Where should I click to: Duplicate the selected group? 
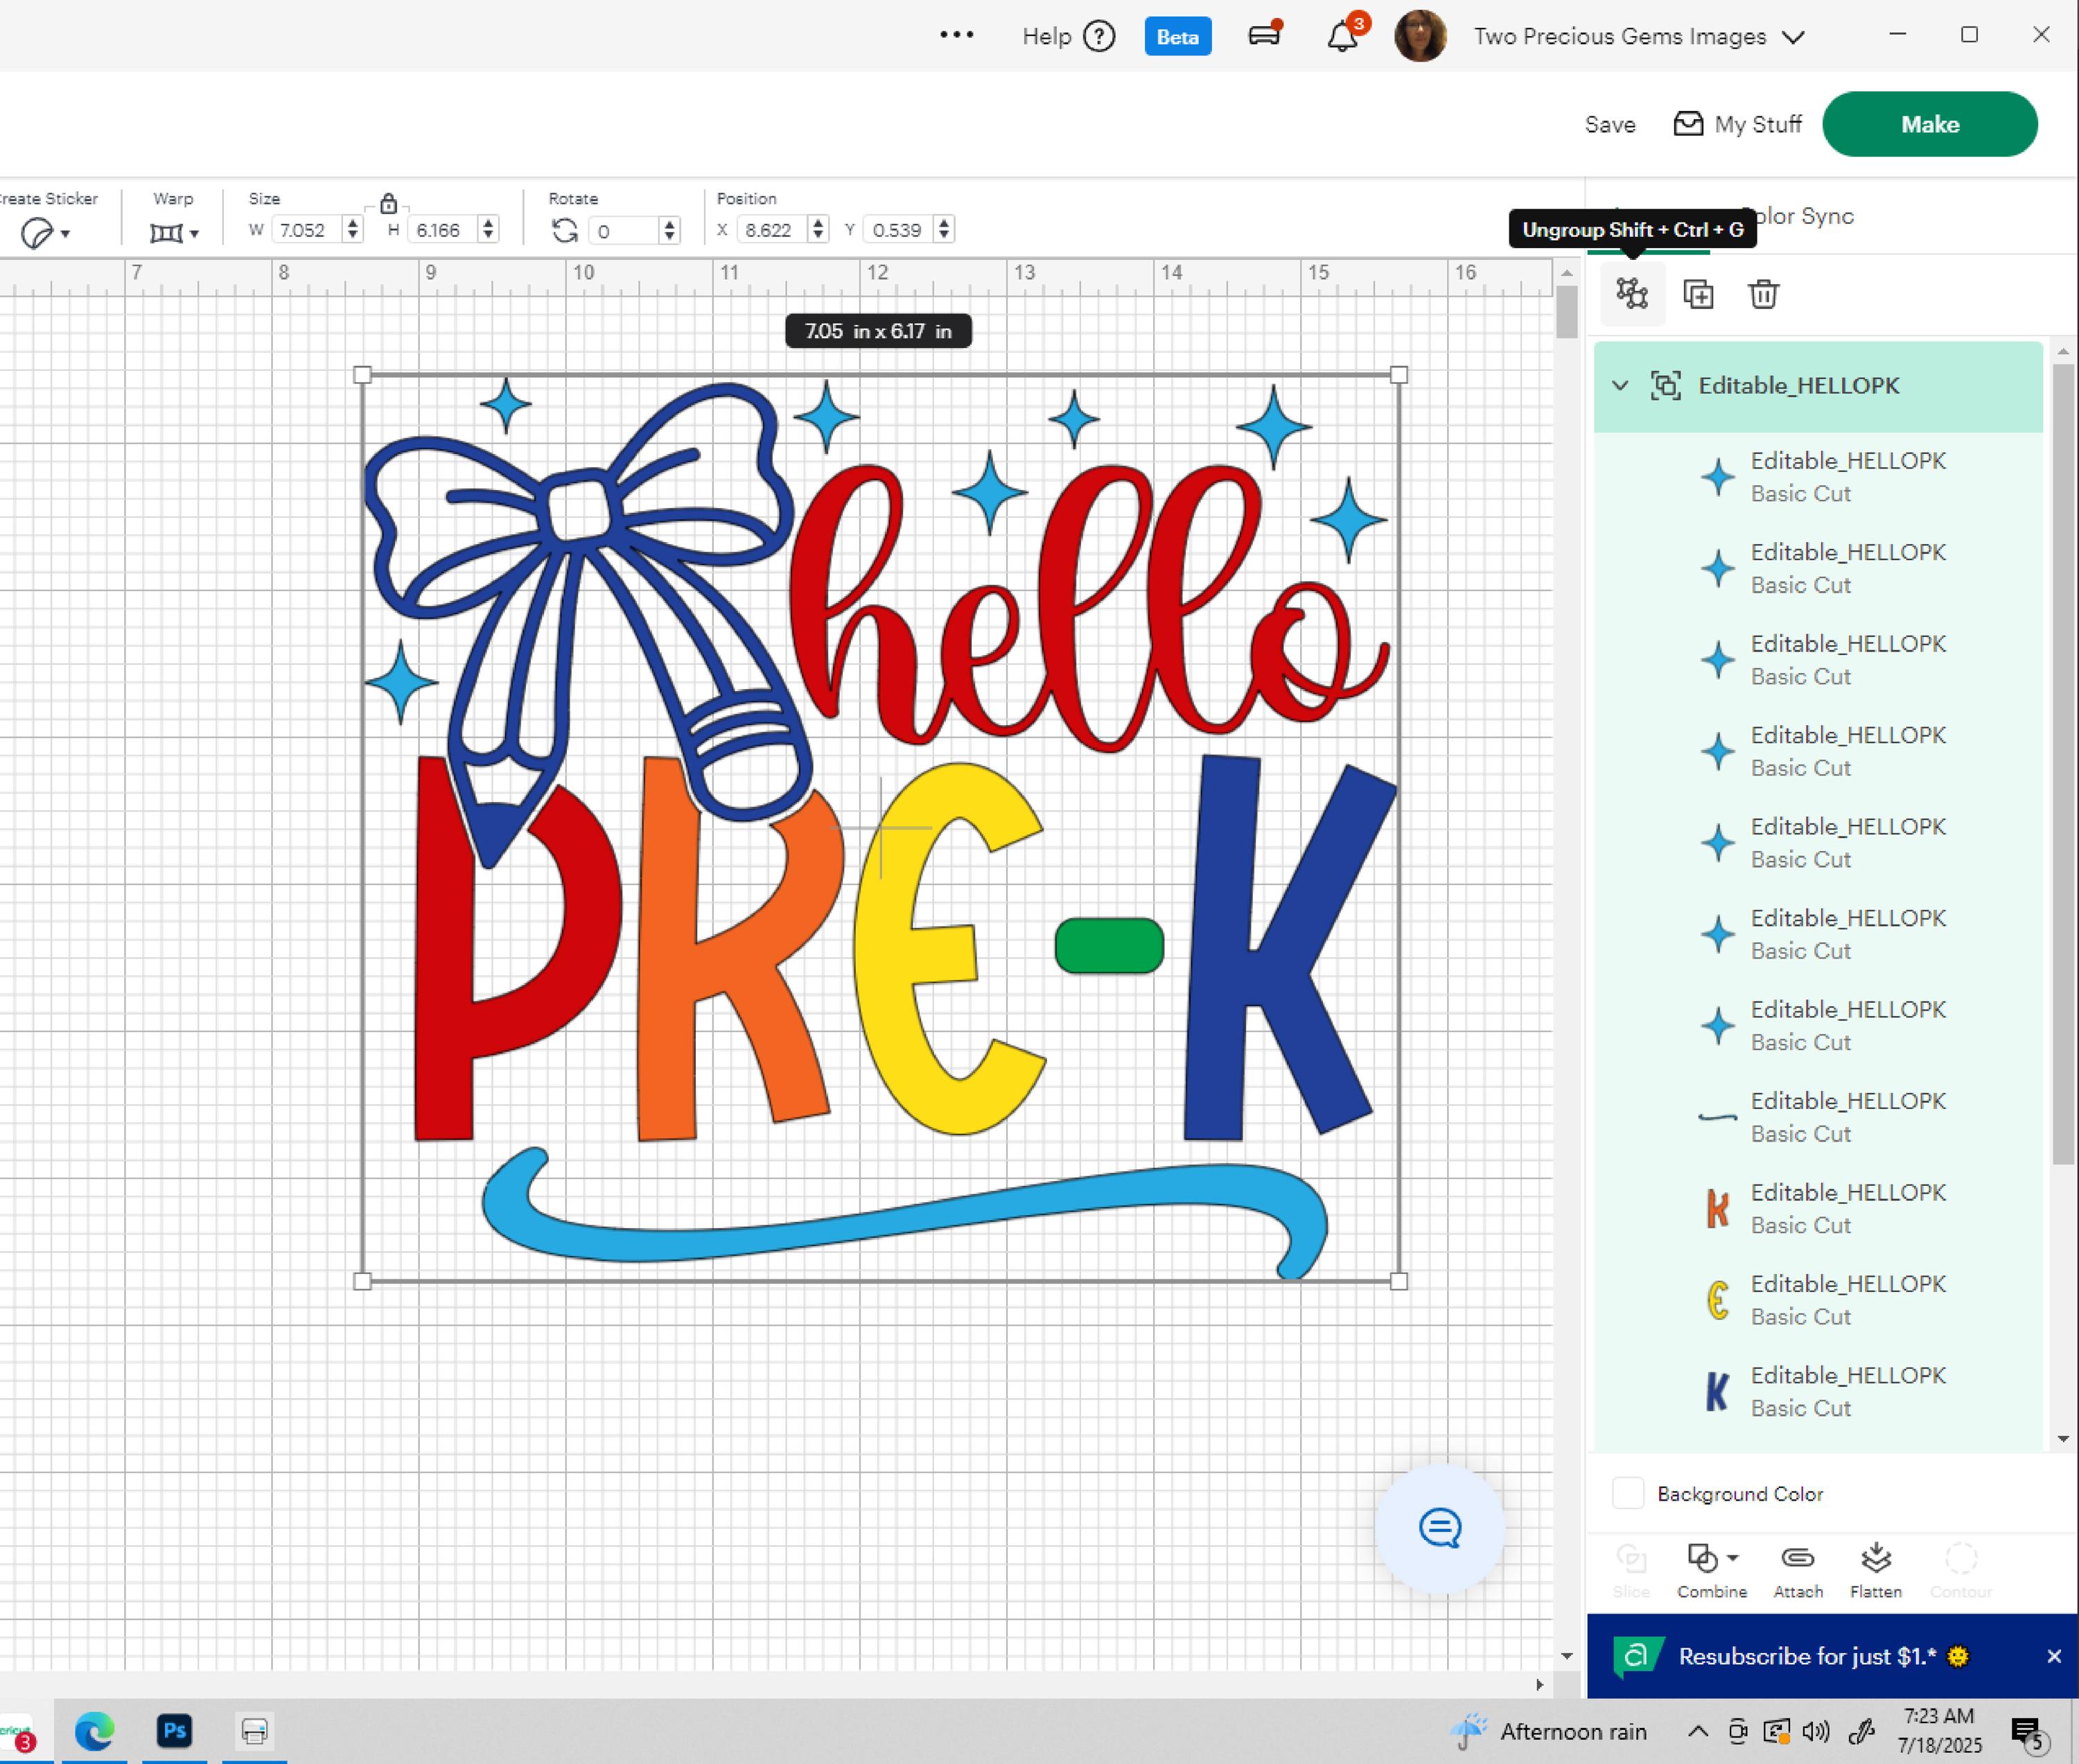tap(1698, 293)
